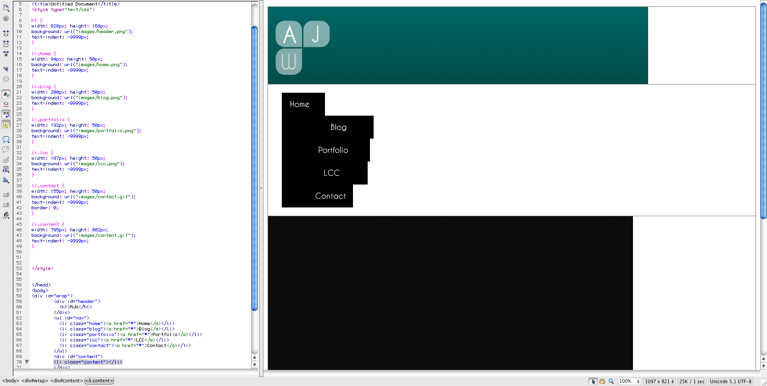Click the Balance Braces icon
This screenshot has width=767, height=386.
pos(6,79)
